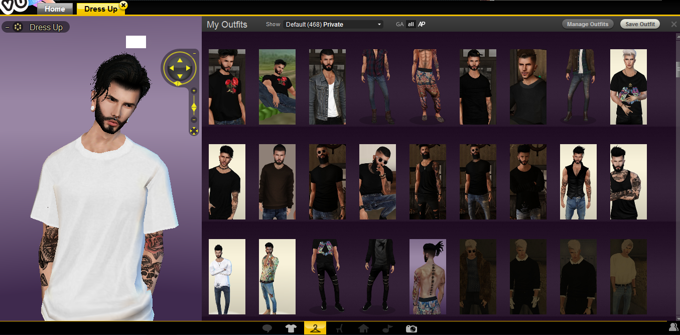Switch to the Home tab
The height and width of the screenshot is (335, 680).
55,9
